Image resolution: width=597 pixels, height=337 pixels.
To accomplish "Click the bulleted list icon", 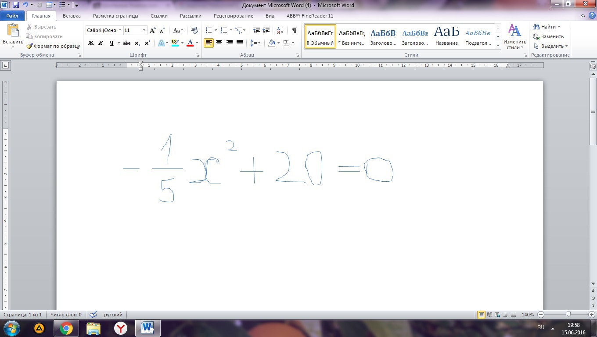I will pos(209,30).
